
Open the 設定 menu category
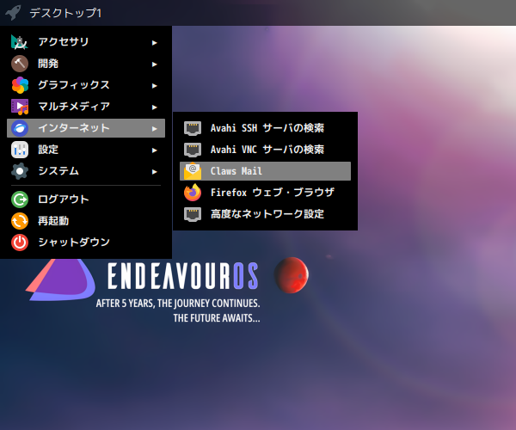[x=86, y=150]
